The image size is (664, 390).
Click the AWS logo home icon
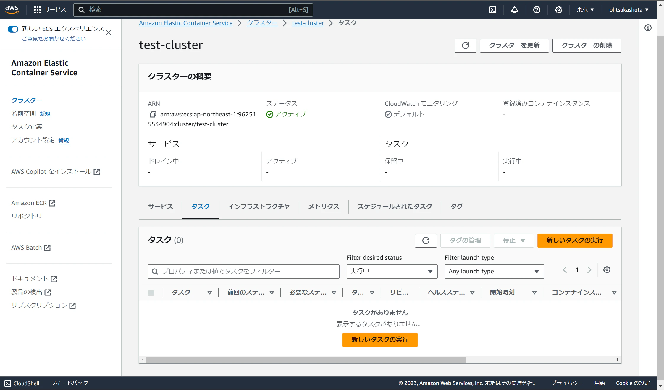(x=12, y=9)
